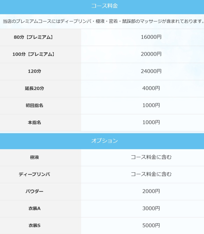Click the パウダー option label
The height and width of the screenshot is (234, 204).
tap(34, 191)
